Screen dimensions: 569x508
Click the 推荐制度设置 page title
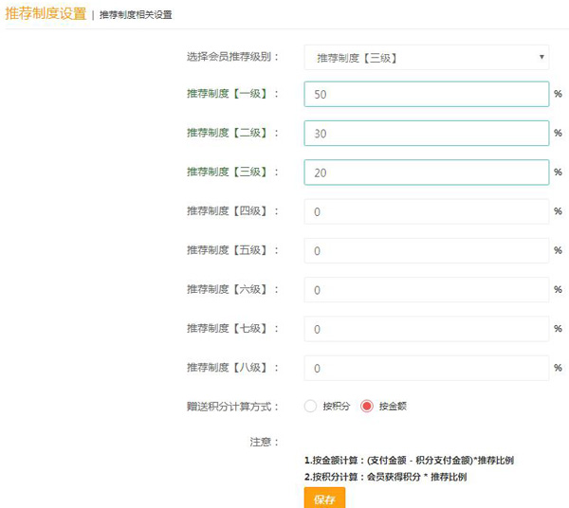[x=46, y=14]
